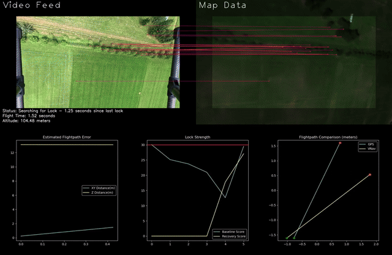Toggle Z Distance(m) legend entry
Screen dimensions: 392x255
pyautogui.click(x=98, y=193)
